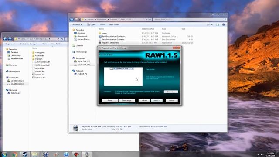Screen dimensions: 279x157
Task: Select runme.dat in the rear window
Action: (40, 72)
